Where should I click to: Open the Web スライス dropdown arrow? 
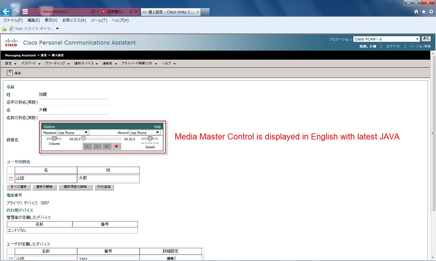point(57,29)
